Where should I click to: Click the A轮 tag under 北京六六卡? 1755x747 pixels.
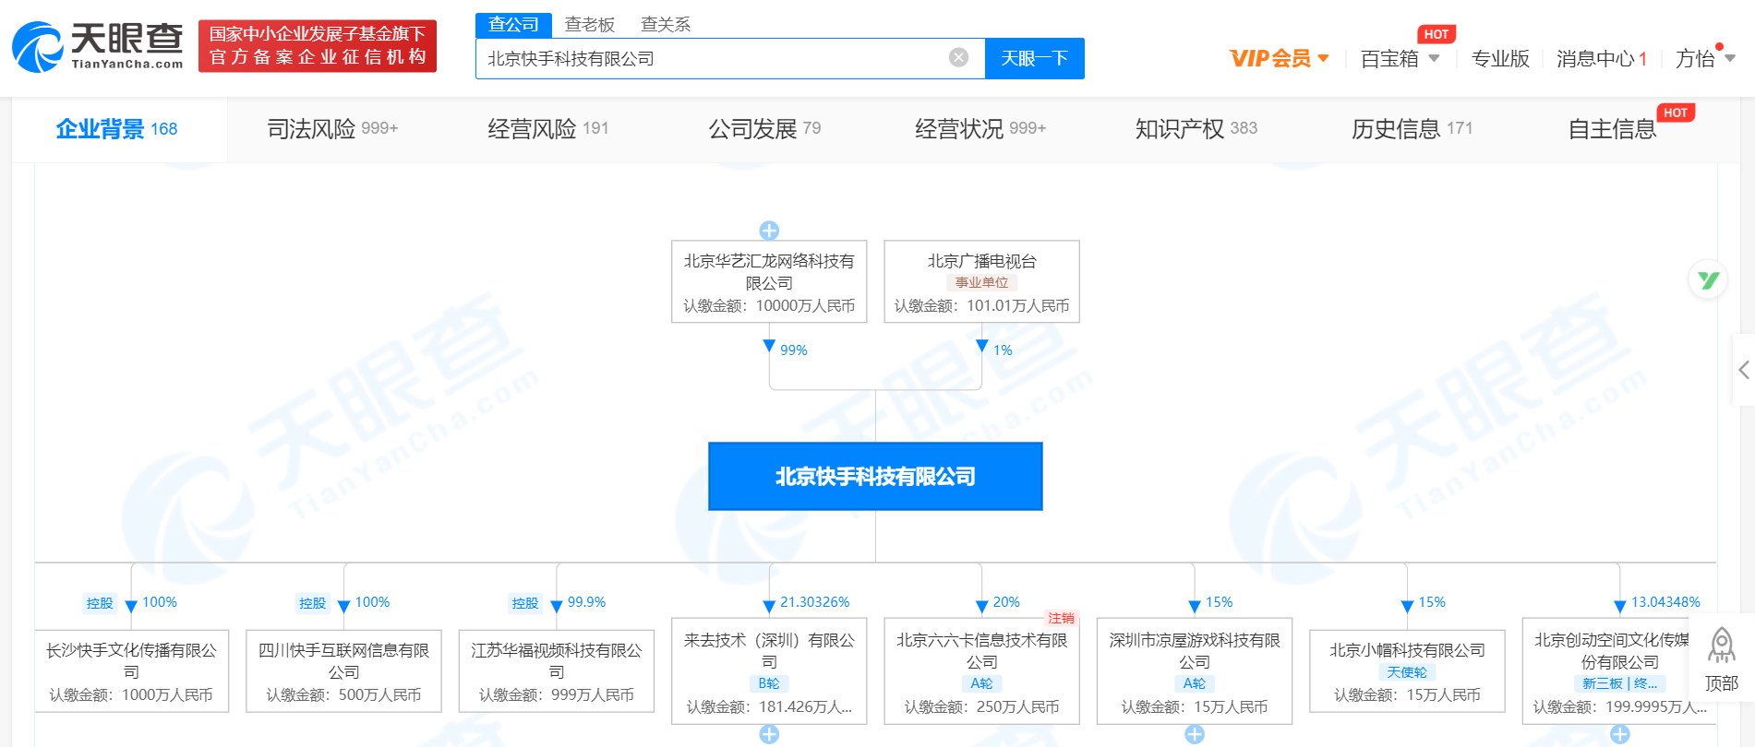pyautogui.click(x=981, y=683)
